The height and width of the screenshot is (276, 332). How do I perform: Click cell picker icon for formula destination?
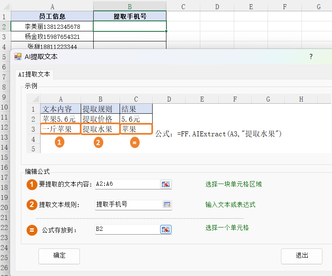166,230
